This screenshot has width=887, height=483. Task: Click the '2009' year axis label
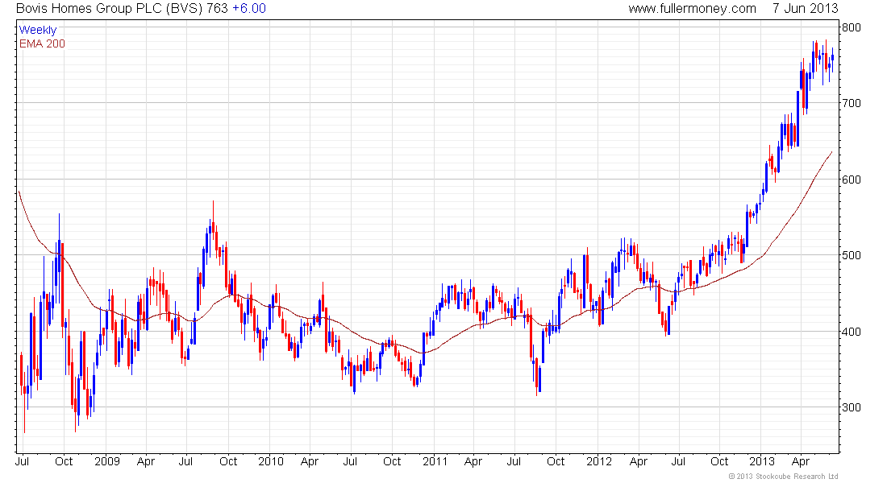point(107,461)
